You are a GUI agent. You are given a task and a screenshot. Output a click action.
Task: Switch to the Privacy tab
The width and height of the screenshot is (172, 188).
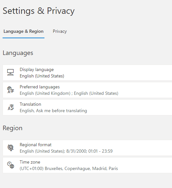(x=60, y=31)
